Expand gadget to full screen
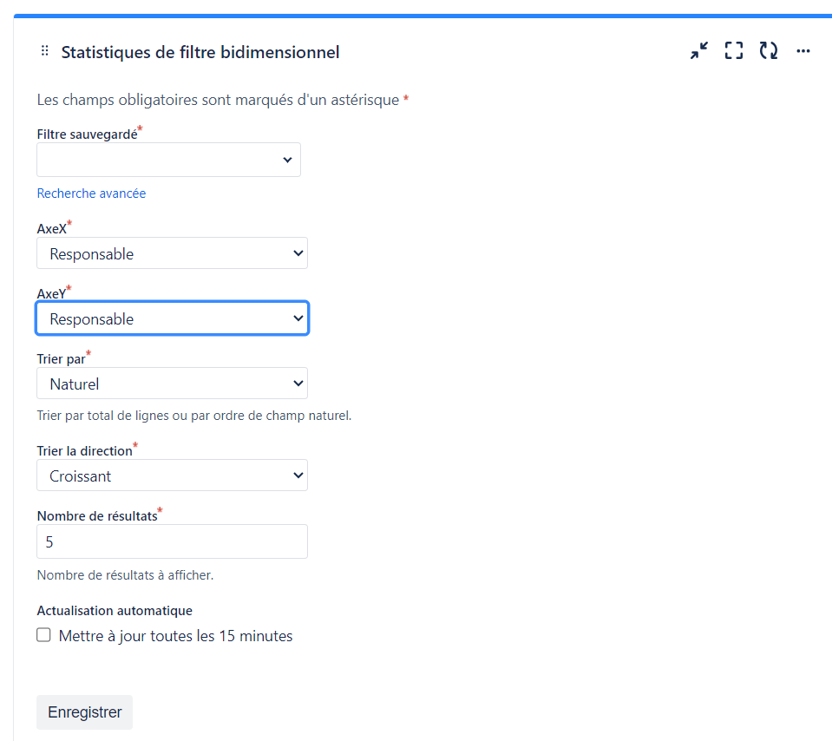Image resolution: width=832 pixels, height=741 pixels. pyautogui.click(x=734, y=51)
